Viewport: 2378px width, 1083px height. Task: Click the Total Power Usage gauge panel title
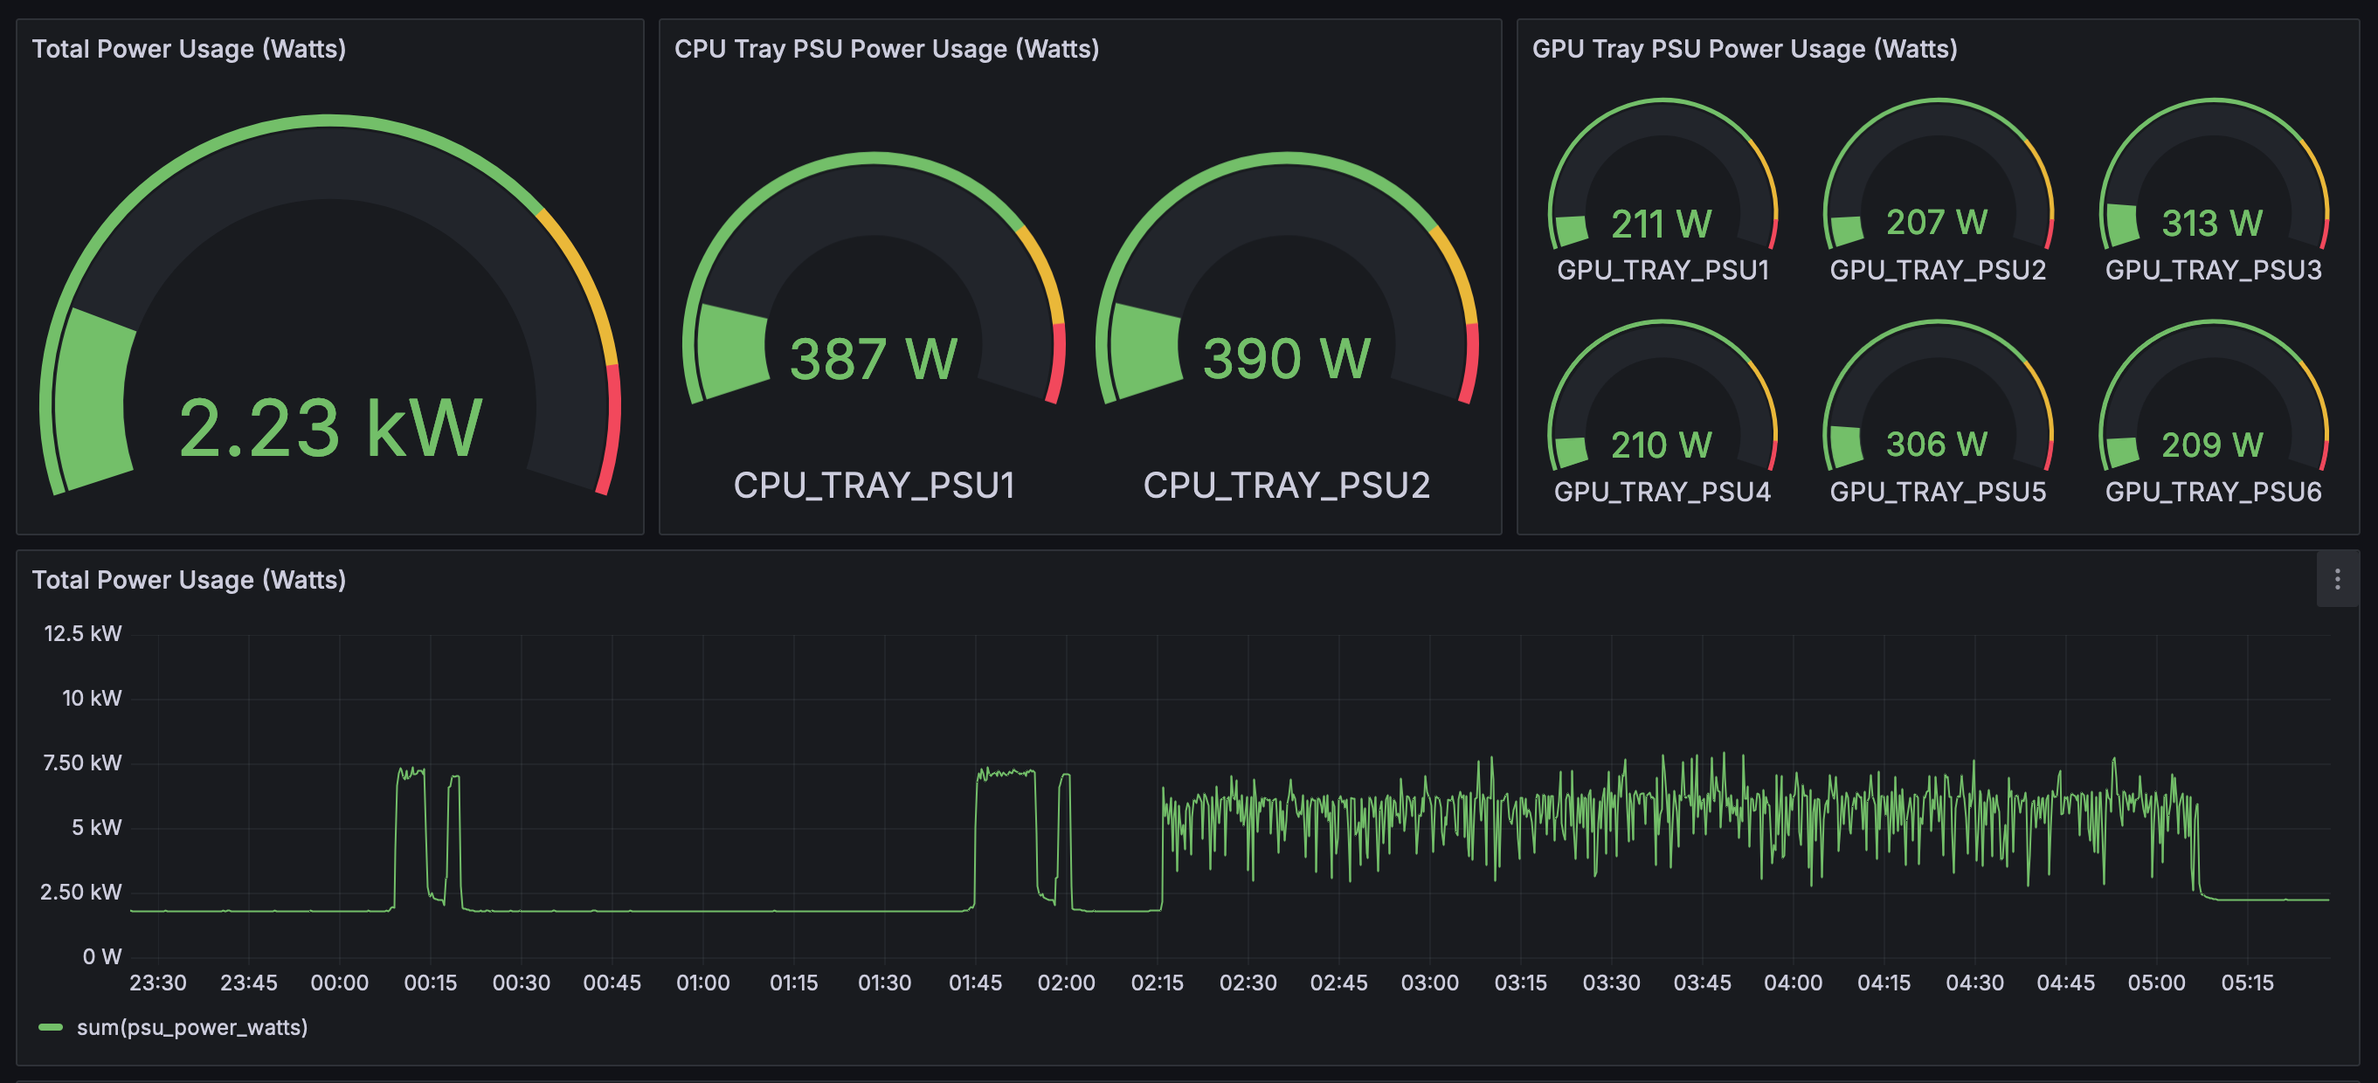[x=190, y=49]
